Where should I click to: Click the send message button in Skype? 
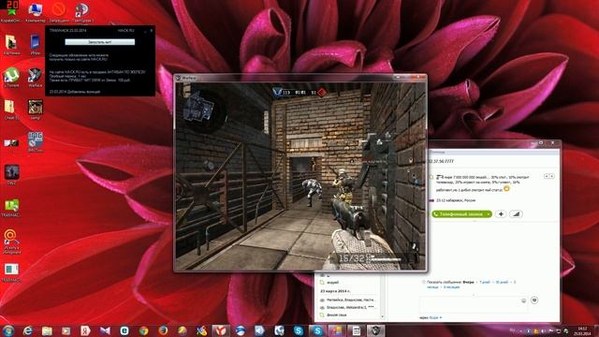[534, 300]
